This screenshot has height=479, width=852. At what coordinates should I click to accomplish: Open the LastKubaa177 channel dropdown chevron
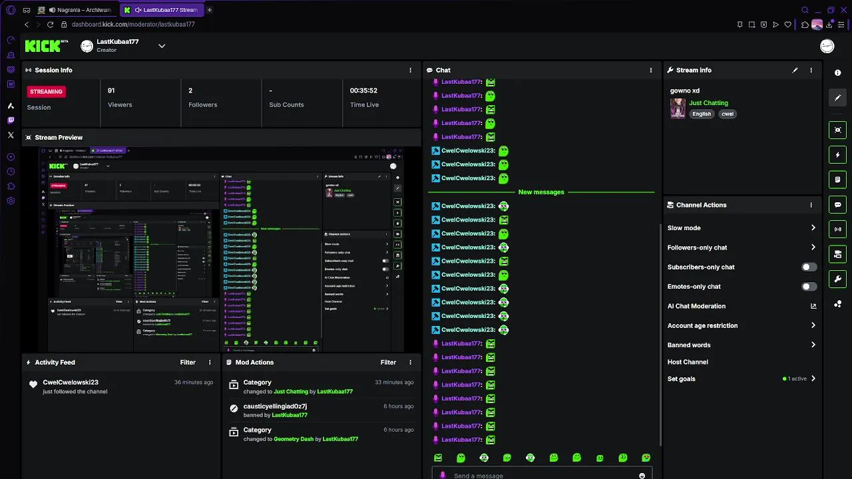tap(162, 46)
